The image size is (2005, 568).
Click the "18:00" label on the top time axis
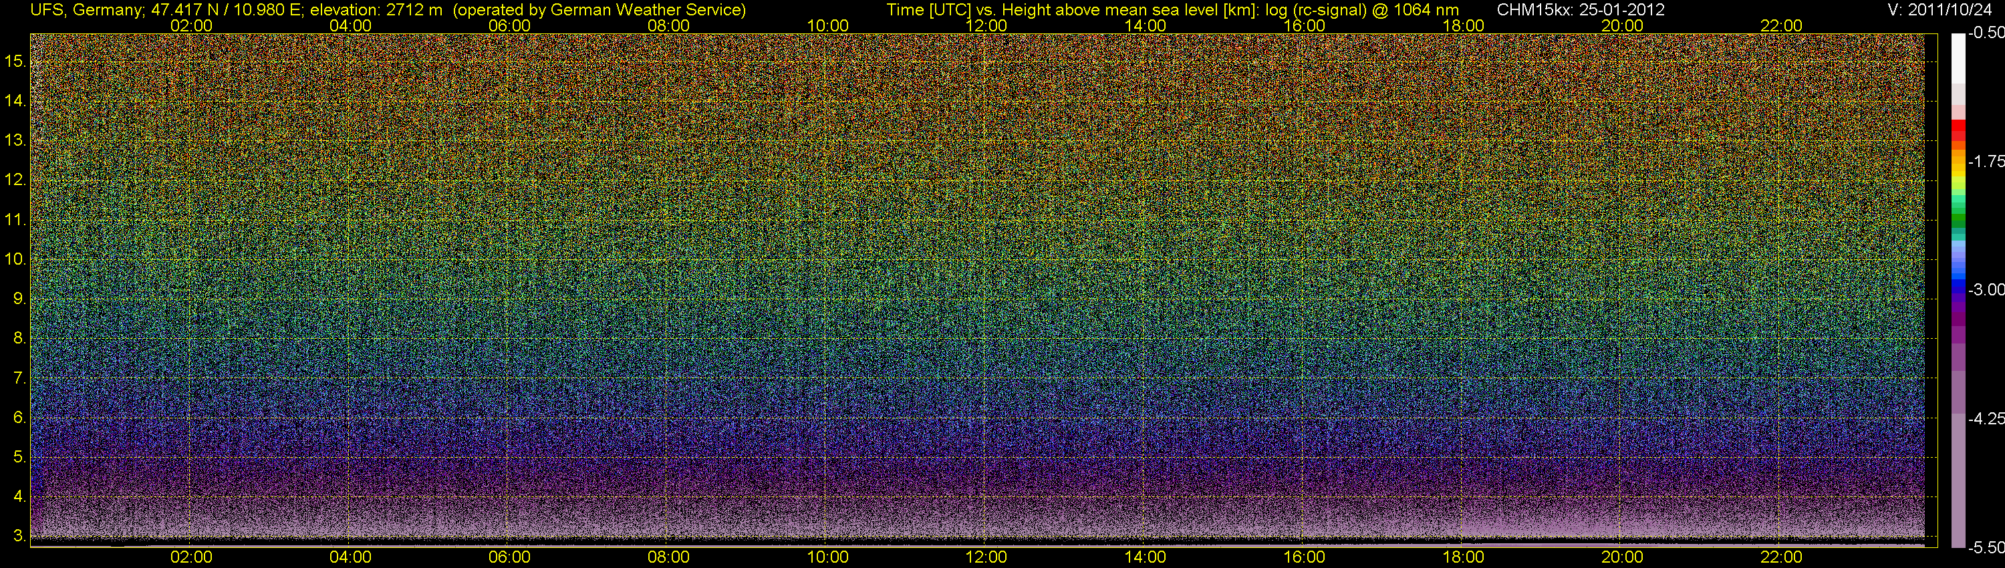1463,25
